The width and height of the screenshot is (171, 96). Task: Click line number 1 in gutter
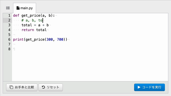click(9, 15)
